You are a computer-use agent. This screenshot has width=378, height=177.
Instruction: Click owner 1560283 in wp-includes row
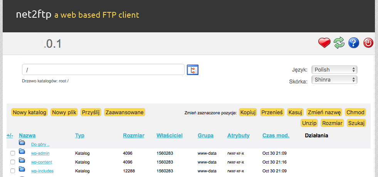(x=165, y=171)
